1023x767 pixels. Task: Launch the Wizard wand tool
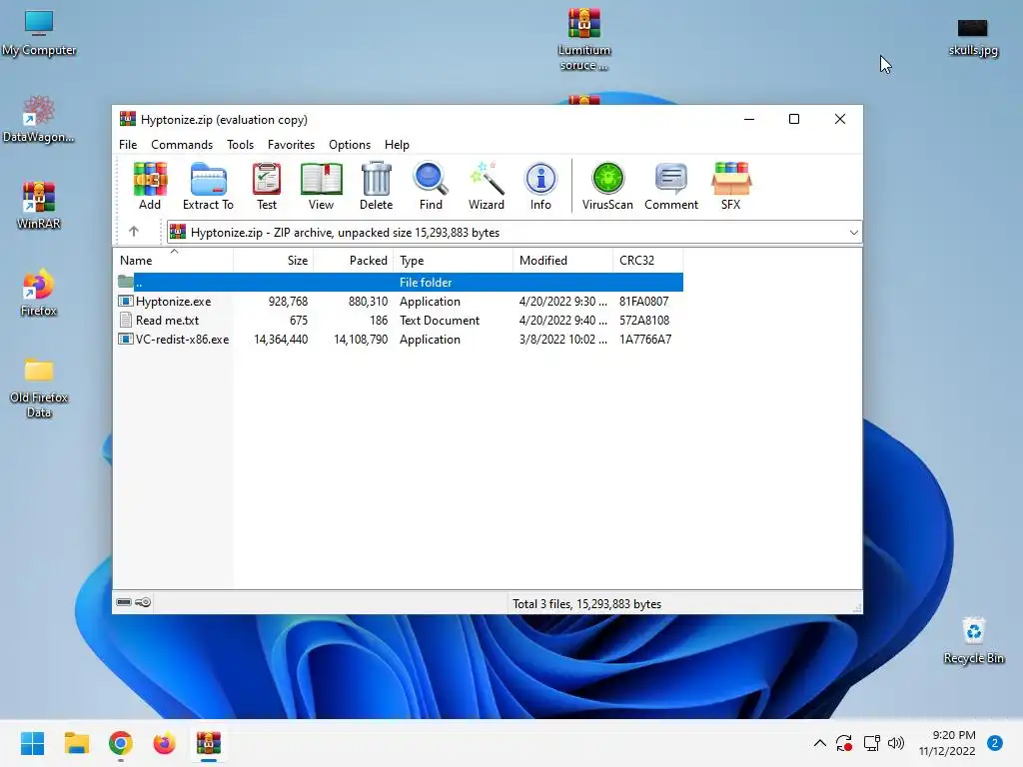pos(487,186)
